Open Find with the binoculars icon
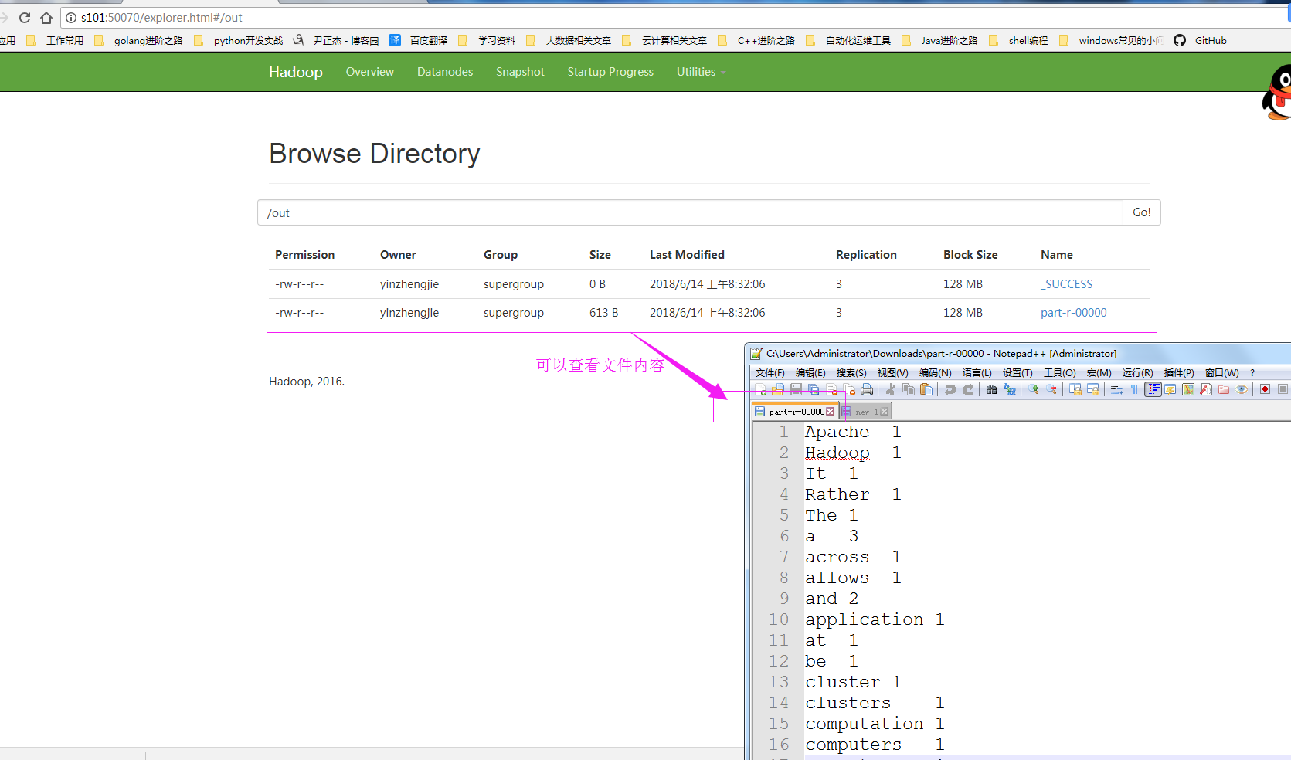1291x760 pixels. 991,390
